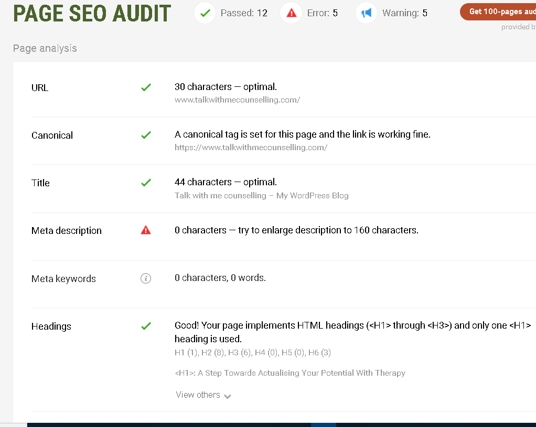Show the Error: 5 results

click(x=322, y=13)
